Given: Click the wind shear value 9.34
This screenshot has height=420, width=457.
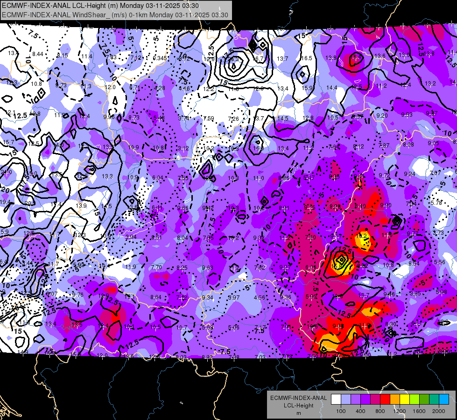Looking at the screenshot, I should 208,298.
